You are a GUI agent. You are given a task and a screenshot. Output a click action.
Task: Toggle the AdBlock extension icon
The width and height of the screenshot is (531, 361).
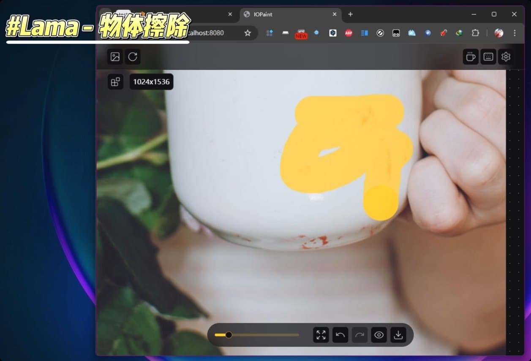point(348,33)
